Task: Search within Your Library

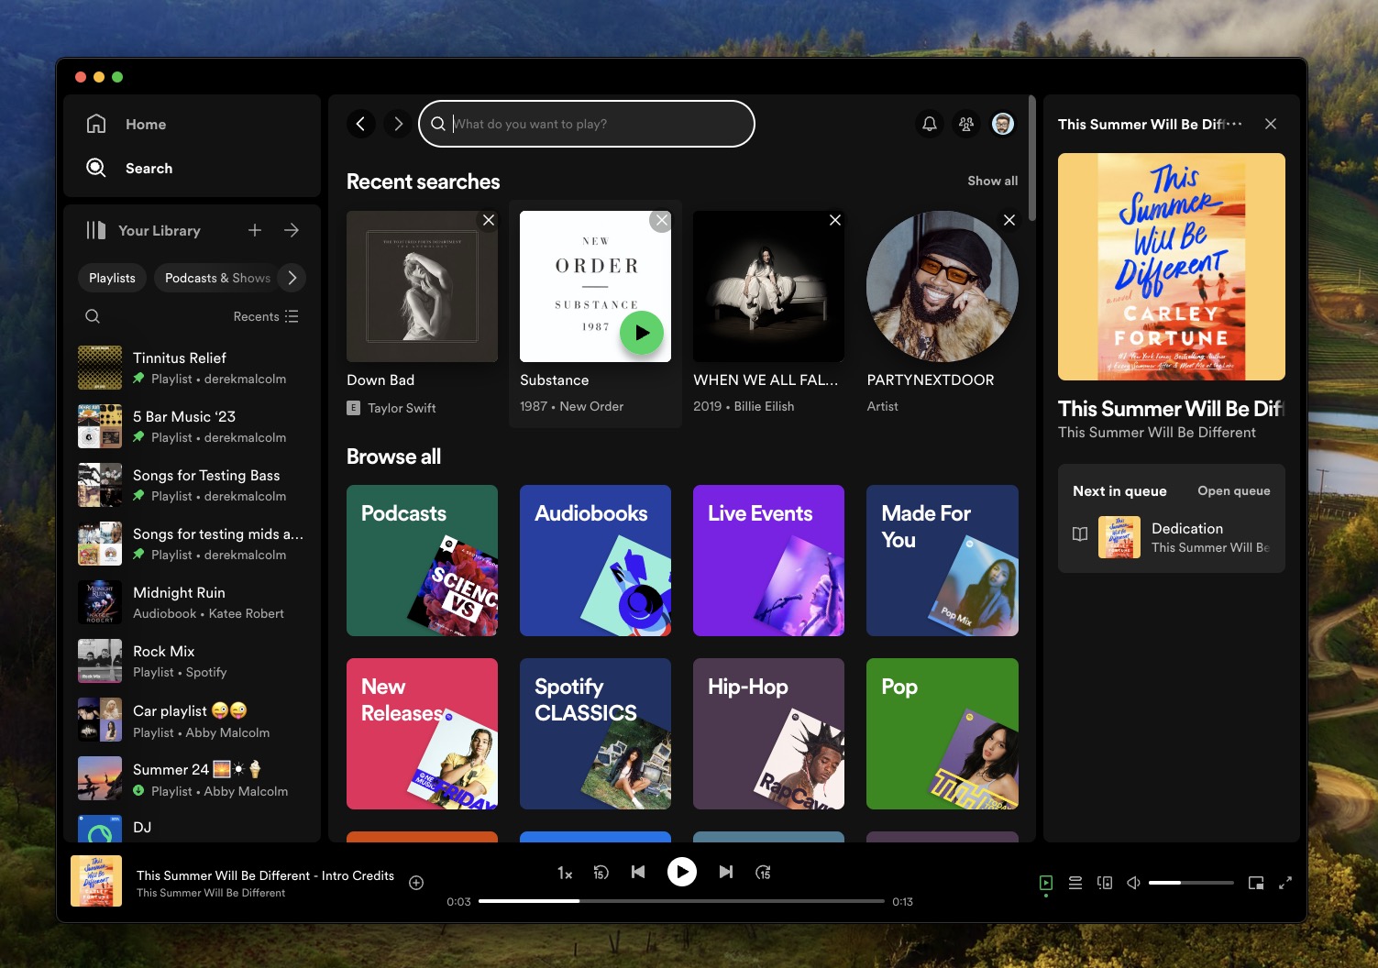Action: click(93, 316)
